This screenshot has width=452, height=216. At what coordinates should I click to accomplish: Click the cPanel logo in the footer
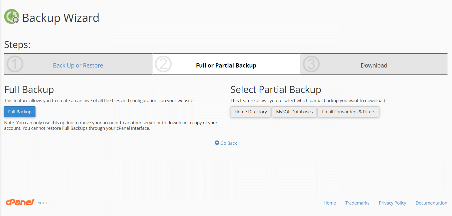20,202
